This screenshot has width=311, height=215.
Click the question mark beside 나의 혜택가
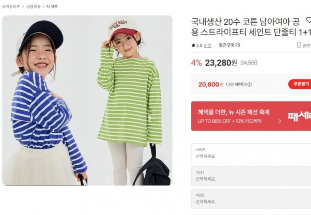click(x=250, y=85)
